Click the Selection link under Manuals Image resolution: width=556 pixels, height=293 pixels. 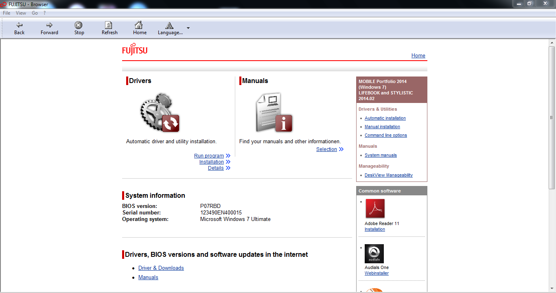(326, 149)
